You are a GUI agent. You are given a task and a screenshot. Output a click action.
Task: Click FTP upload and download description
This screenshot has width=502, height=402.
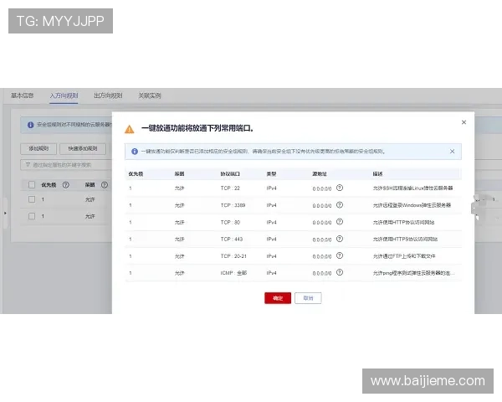[x=404, y=256]
